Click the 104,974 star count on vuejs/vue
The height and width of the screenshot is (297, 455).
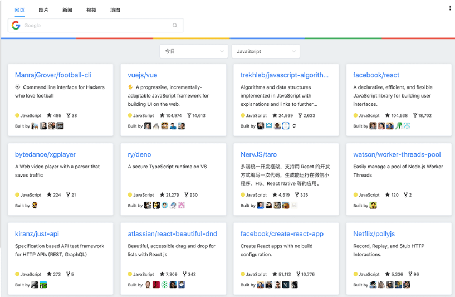tap(174, 115)
